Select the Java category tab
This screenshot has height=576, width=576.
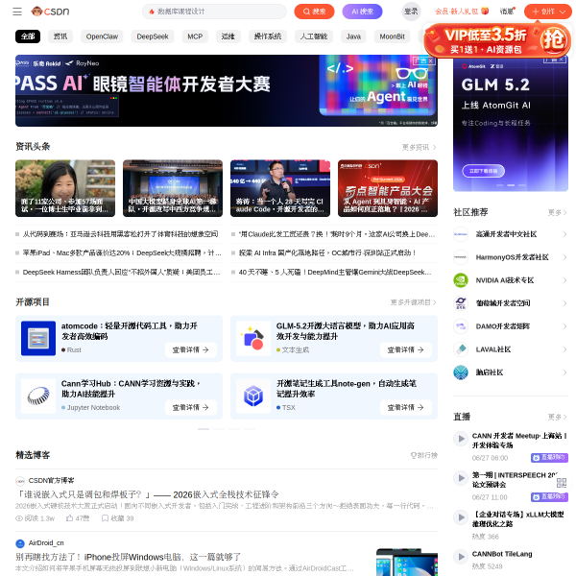tap(353, 36)
